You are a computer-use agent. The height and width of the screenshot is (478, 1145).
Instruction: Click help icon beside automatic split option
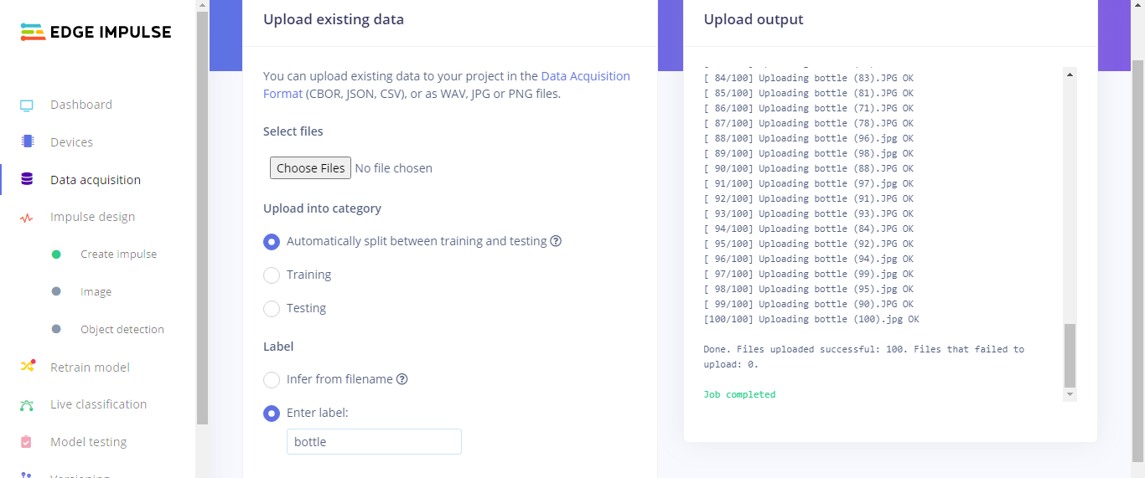(x=555, y=241)
